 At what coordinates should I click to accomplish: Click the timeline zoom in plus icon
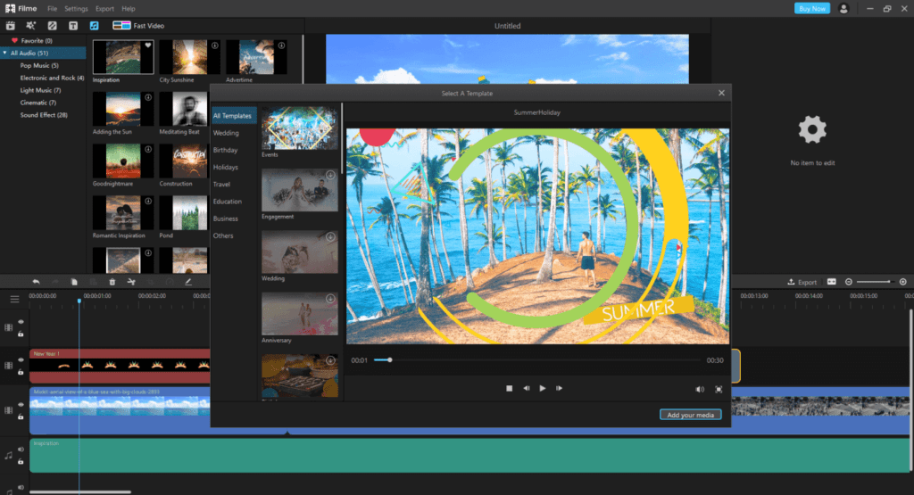tap(903, 282)
